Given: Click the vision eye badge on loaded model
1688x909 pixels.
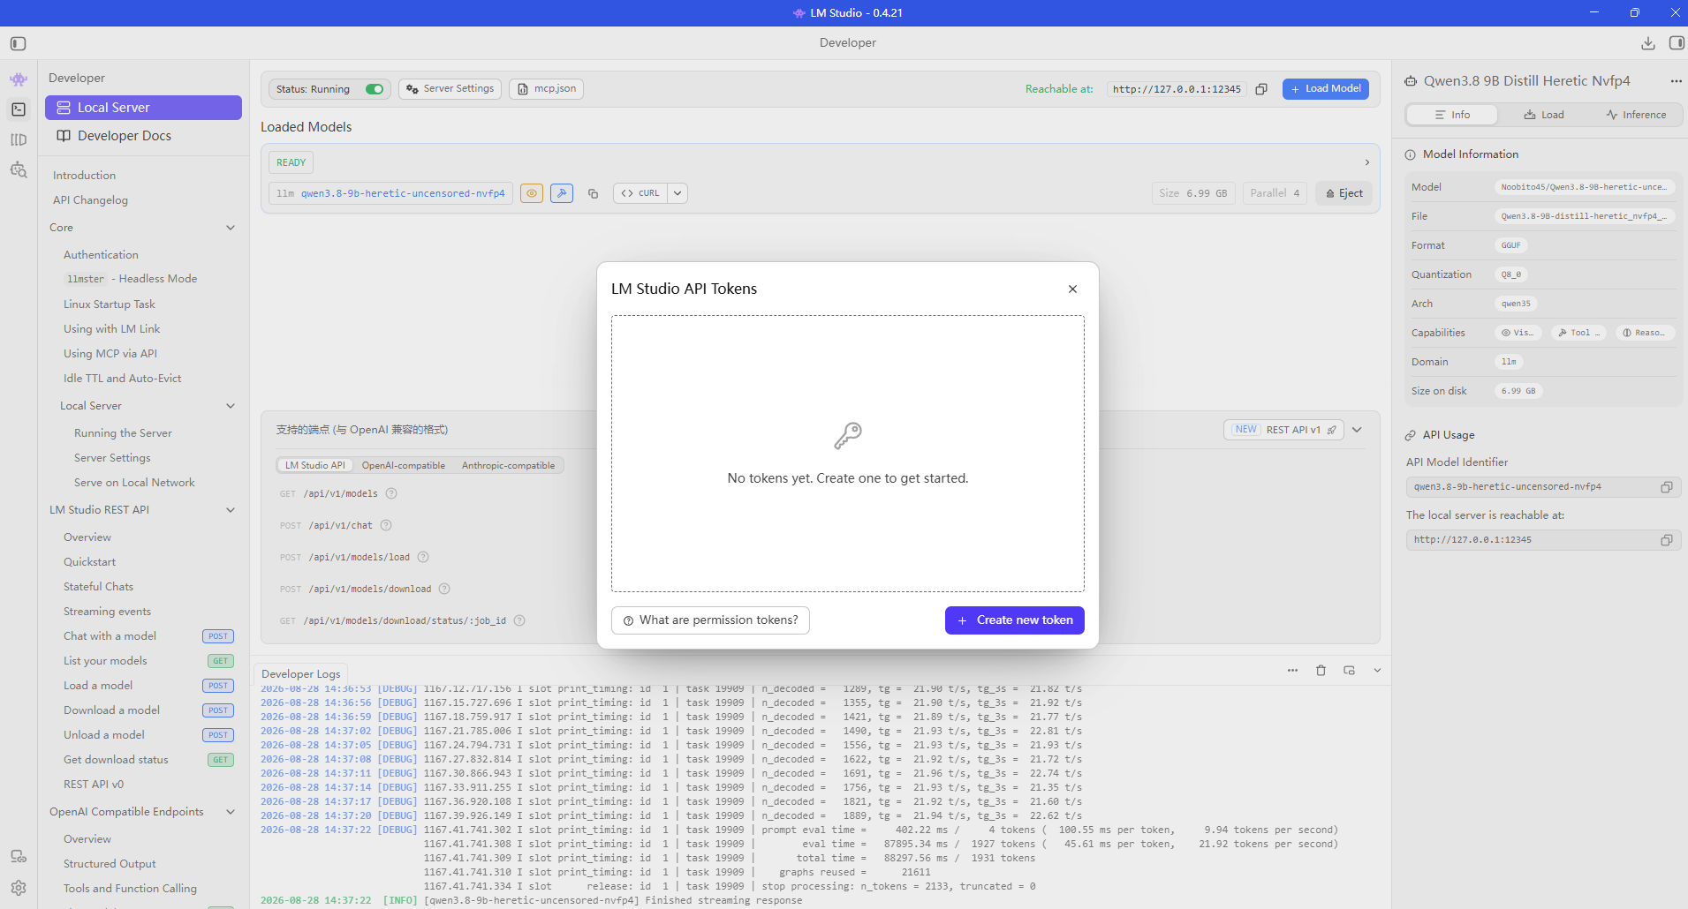Looking at the screenshot, I should [532, 193].
